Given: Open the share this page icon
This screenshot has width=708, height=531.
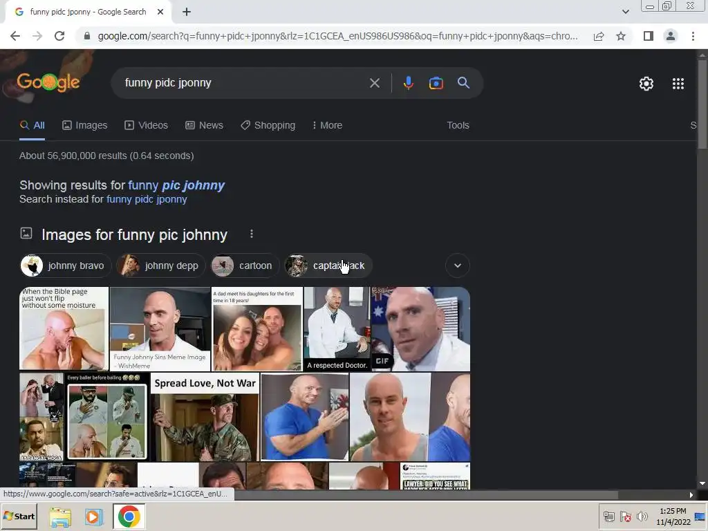Looking at the screenshot, I should pos(599,36).
